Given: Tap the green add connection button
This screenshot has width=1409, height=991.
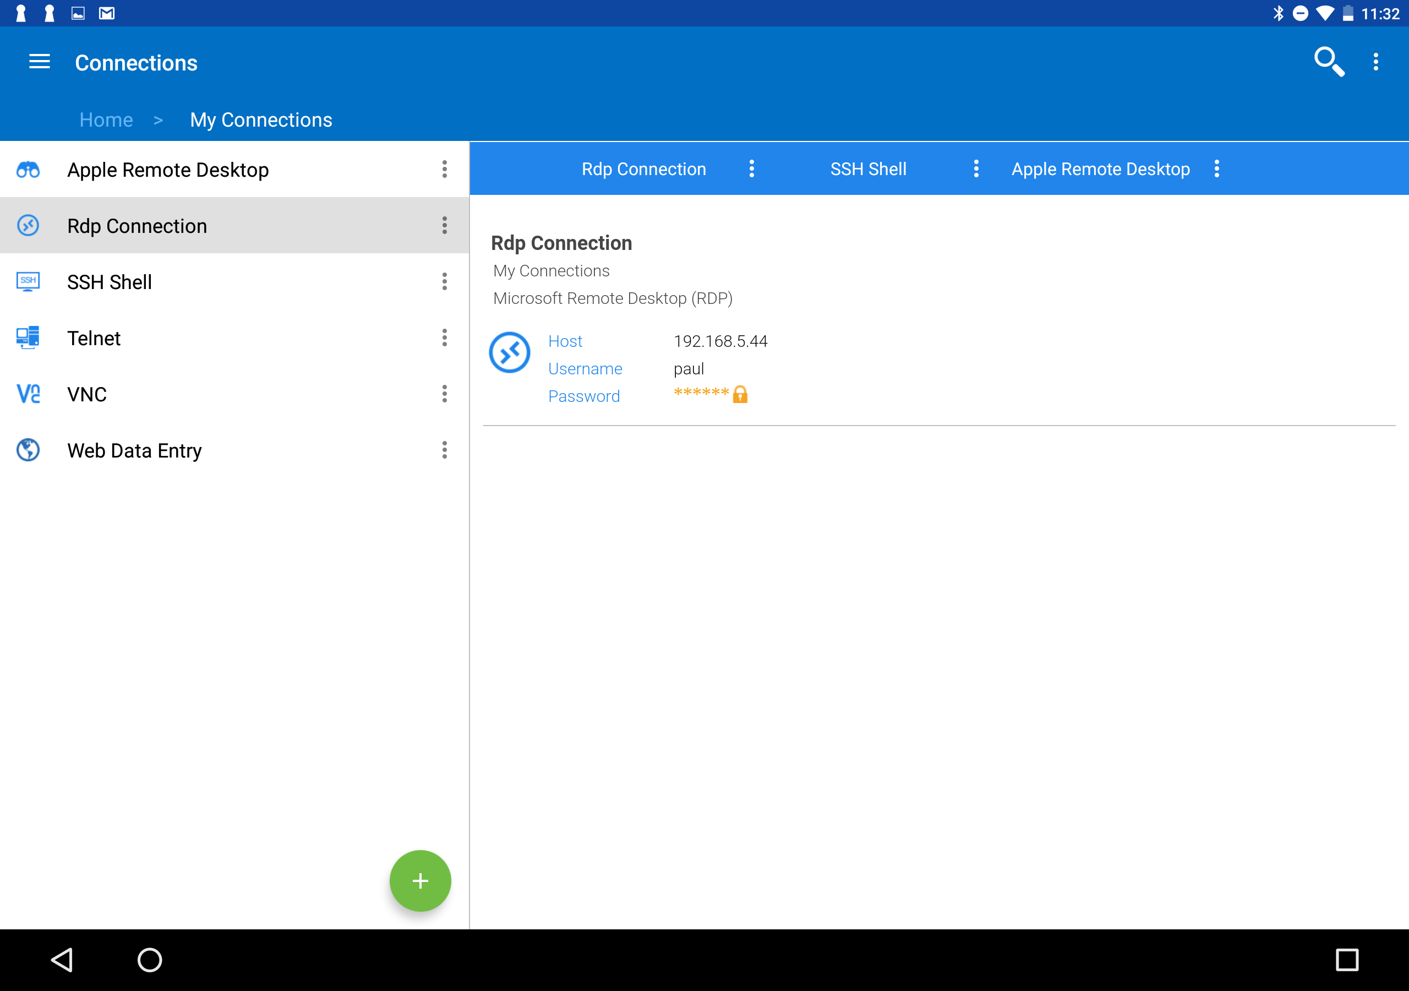Looking at the screenshot, I should (420, 881).
